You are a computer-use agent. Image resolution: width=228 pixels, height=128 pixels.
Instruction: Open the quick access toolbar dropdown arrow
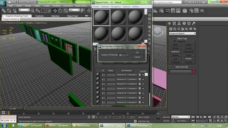[37, 2]
